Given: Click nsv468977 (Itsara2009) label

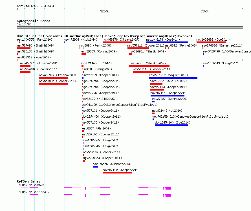Looking at the screenshot, I should click(x=58, y=75).
